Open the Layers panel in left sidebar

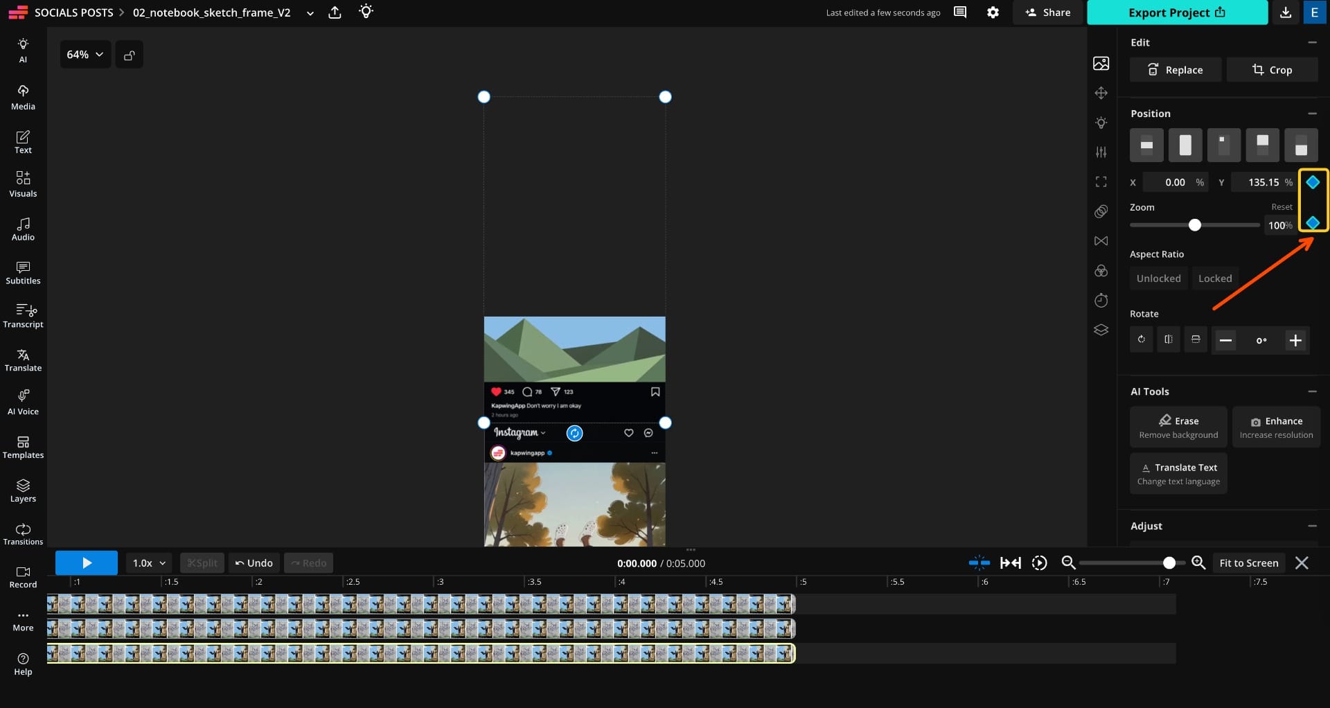[23, 490]
